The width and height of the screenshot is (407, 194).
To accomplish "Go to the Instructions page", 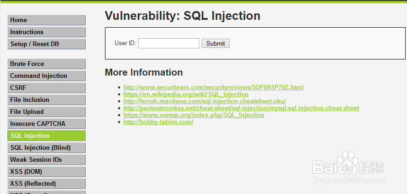I will 47,32.
